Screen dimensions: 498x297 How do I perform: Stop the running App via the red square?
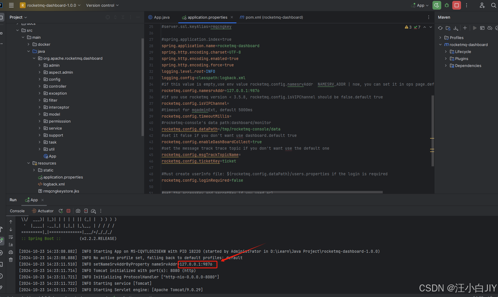68,211
